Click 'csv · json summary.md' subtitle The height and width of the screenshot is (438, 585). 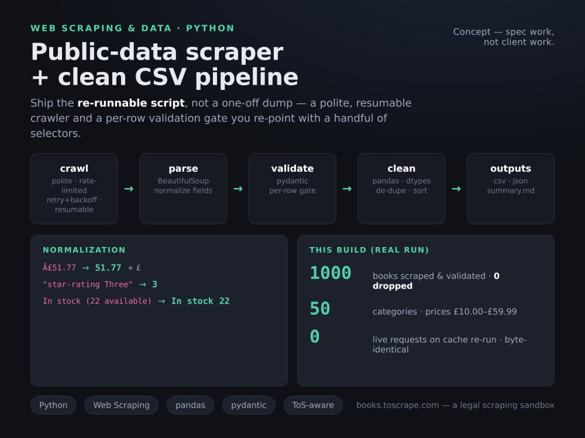pos(510,186)
